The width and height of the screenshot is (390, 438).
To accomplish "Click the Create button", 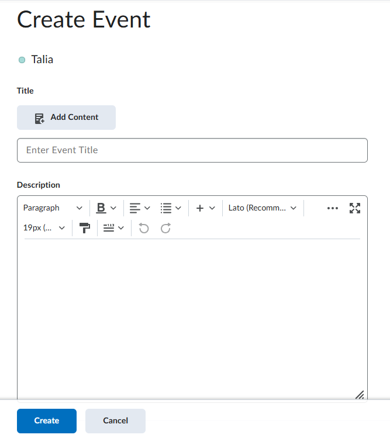I will click(x=47, y=421).
